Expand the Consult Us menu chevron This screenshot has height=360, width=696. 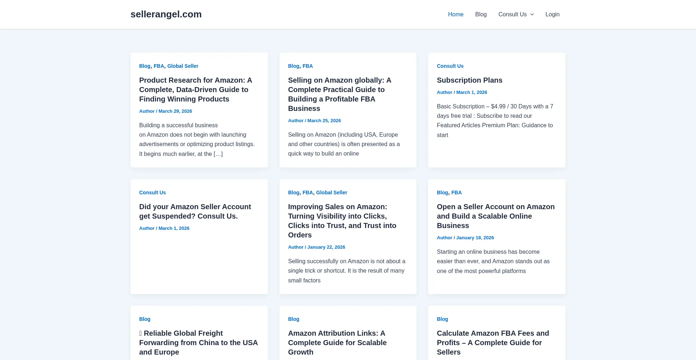(x=532, y=15)
